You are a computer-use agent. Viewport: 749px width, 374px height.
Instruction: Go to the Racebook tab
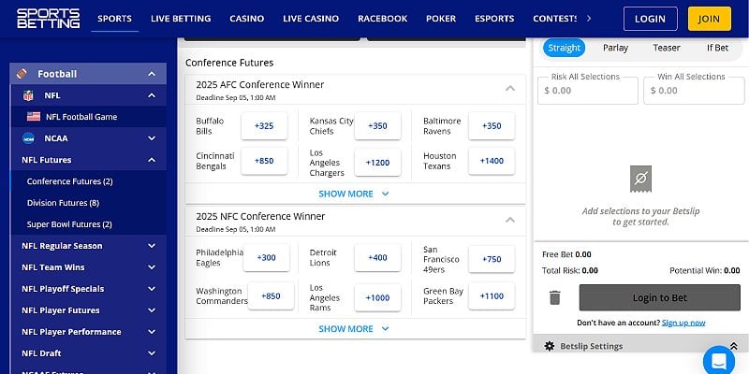click(382, 18)
